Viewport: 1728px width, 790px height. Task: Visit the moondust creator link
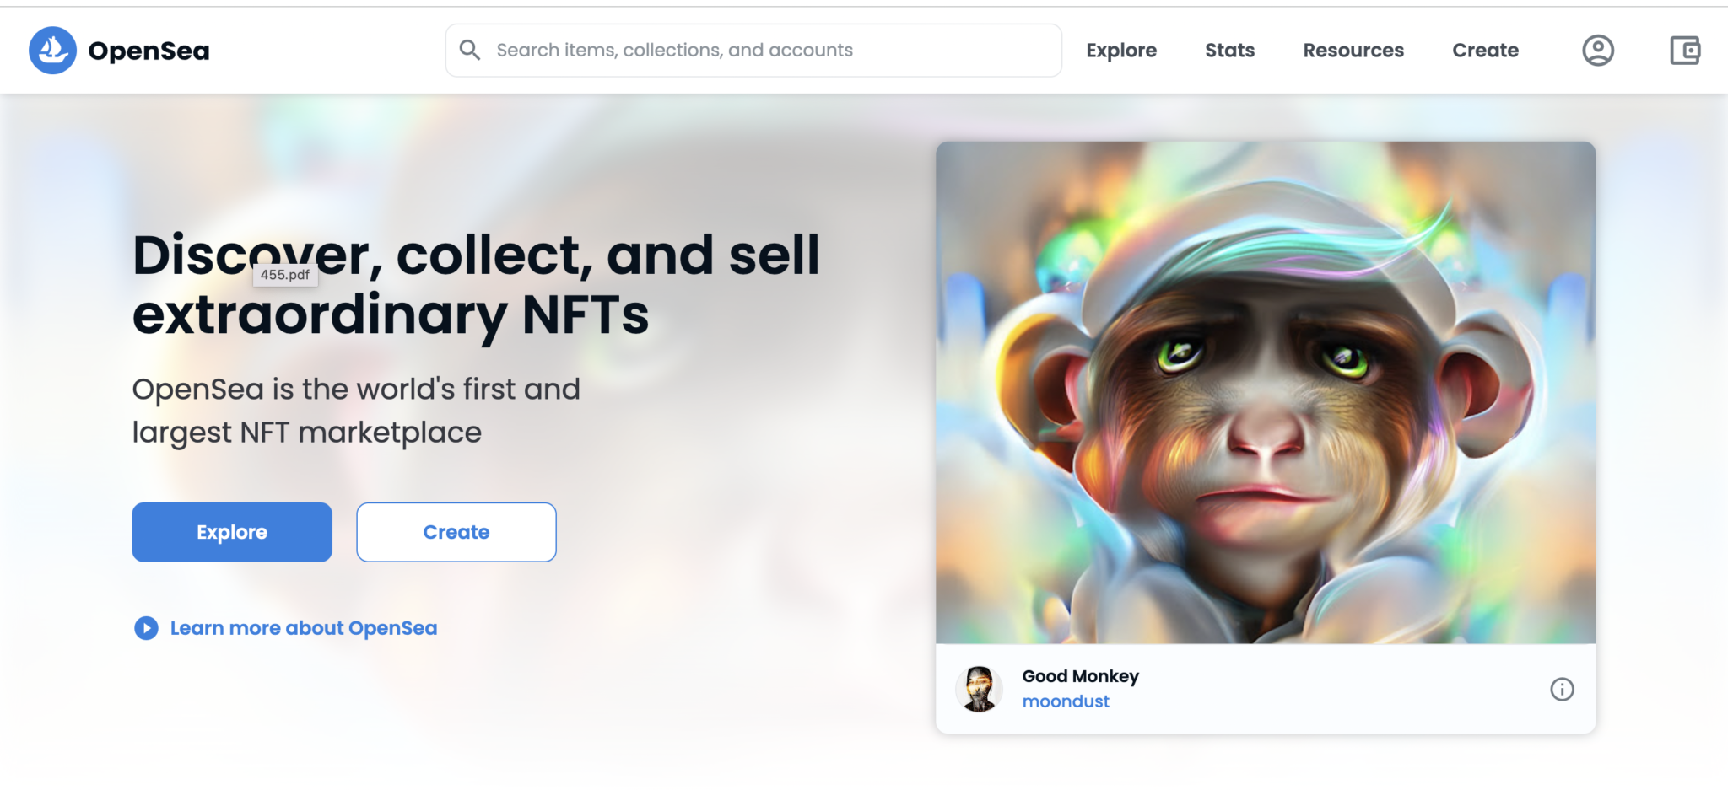point(1066,701)
